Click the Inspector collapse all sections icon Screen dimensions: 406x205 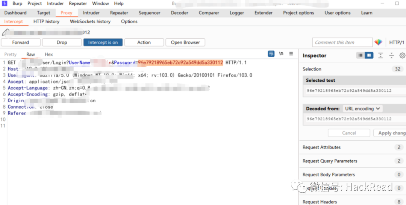point(391,55)
